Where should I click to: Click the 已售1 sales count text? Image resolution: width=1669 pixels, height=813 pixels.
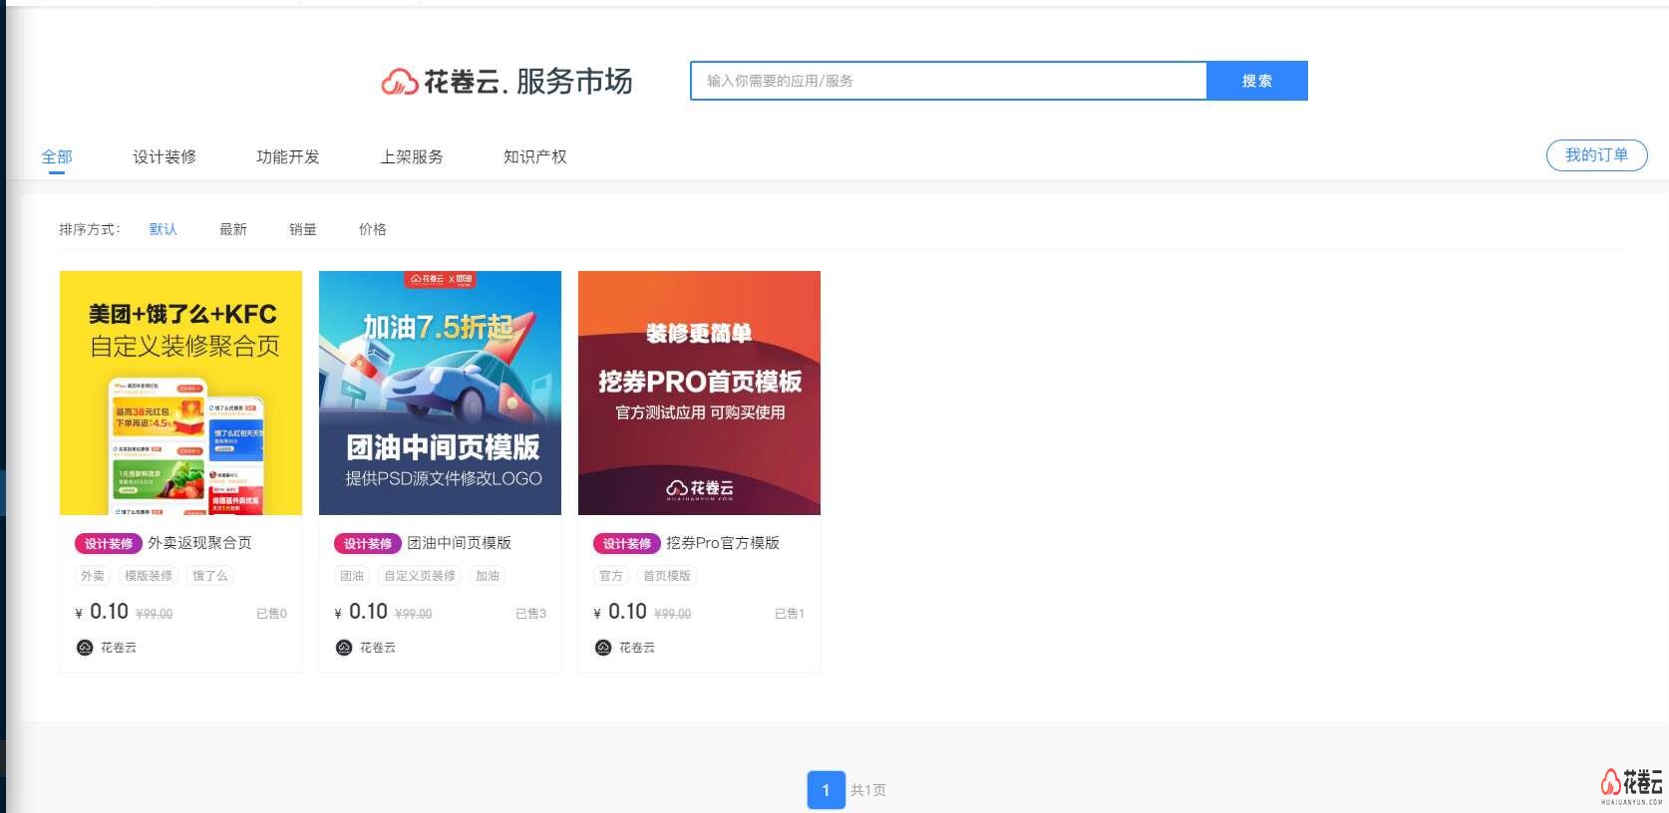click(x=790, y=614)
